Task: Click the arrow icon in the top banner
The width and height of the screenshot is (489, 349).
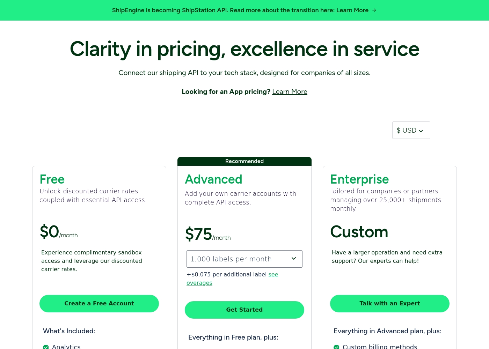Action: point(374,10)
